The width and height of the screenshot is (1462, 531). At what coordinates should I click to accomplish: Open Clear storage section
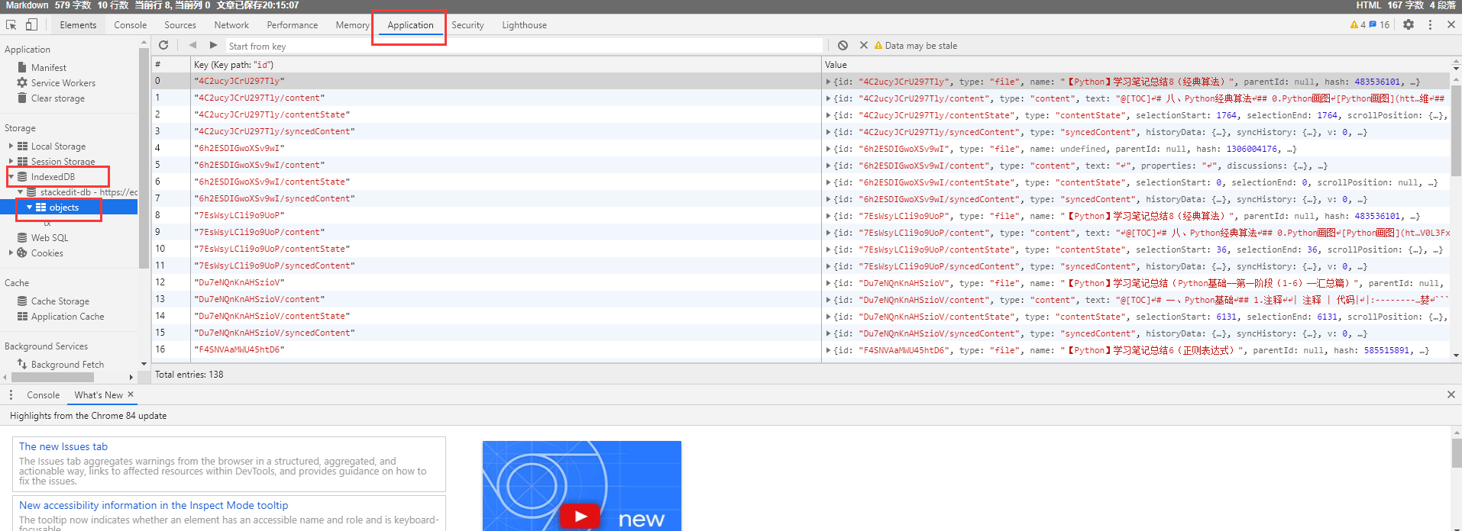[57, 98]
